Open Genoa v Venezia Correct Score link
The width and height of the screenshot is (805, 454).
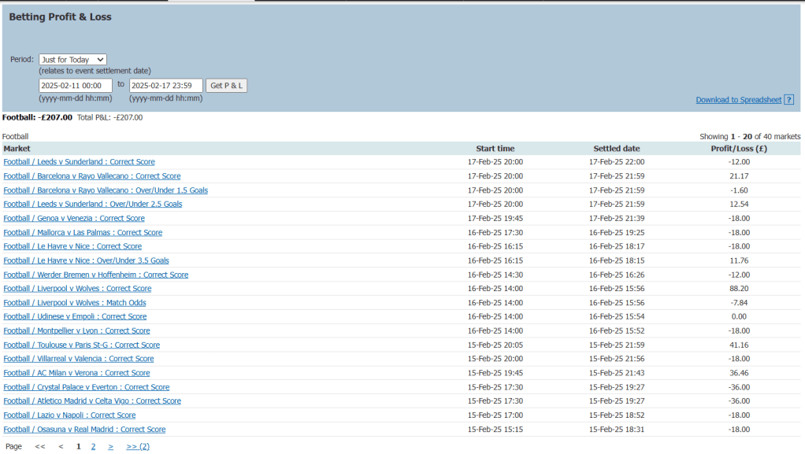tap(74, 219)
